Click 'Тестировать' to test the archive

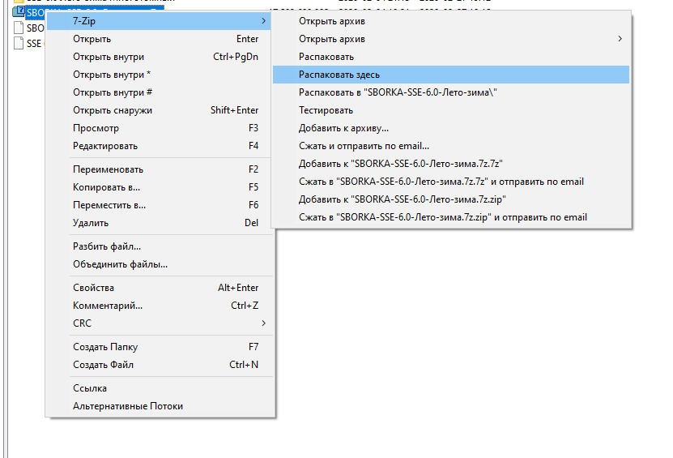[x=326, y=110]
